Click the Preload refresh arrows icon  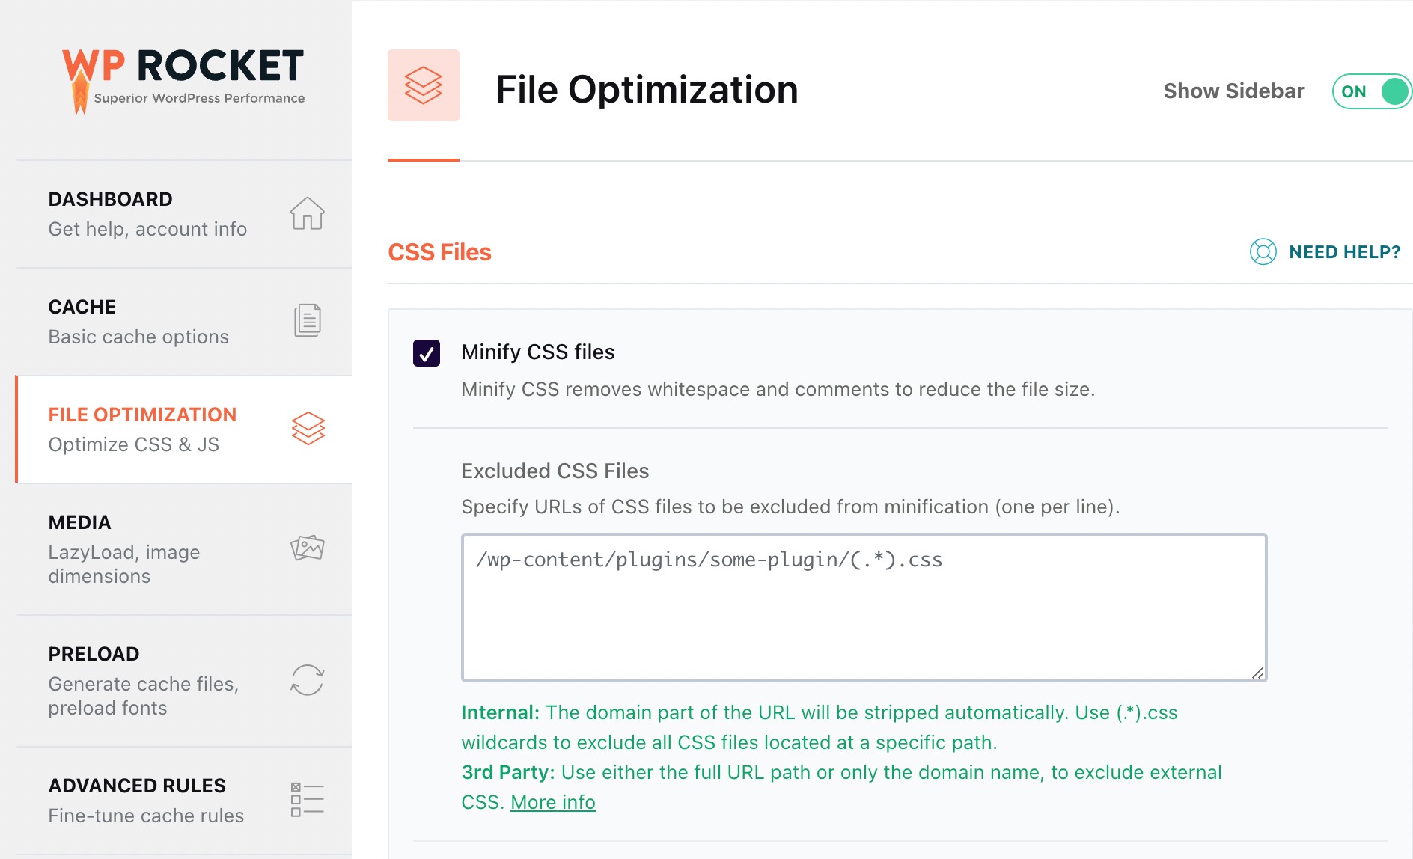coord(307,679)
